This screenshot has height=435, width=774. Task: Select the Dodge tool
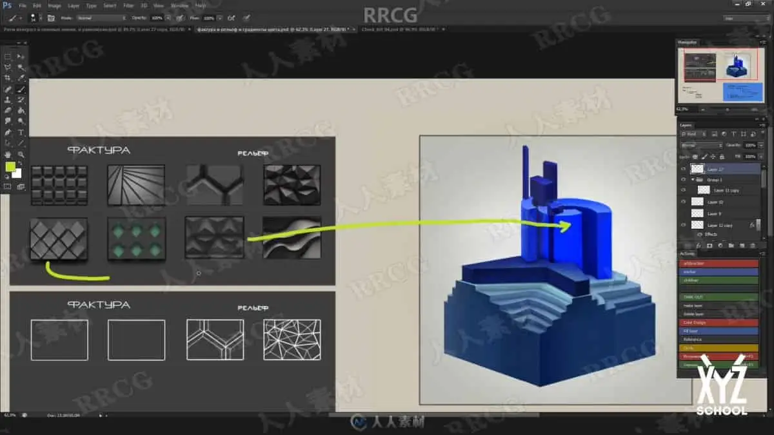pyautogui.click(x=21, y=121)
